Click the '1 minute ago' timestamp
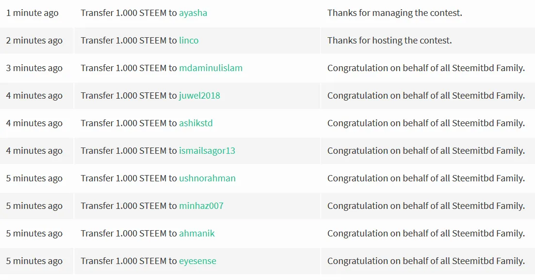The image size is (535, 280). point(32,13)
